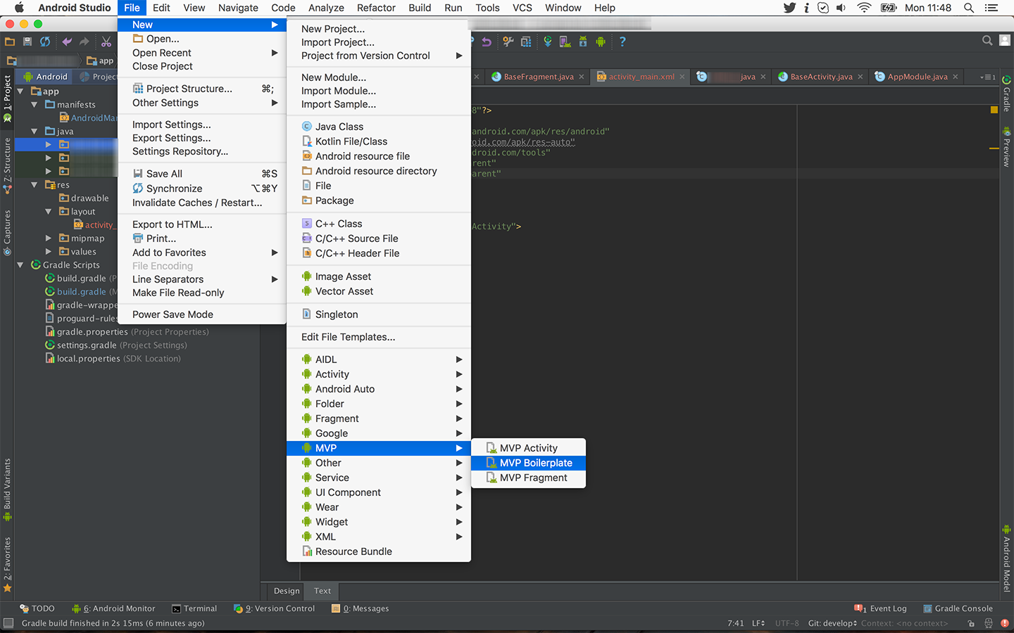1014x633 pixels.
Task: Switch editor to Text view
Action: pyautogui.click(x=323, y=591)
